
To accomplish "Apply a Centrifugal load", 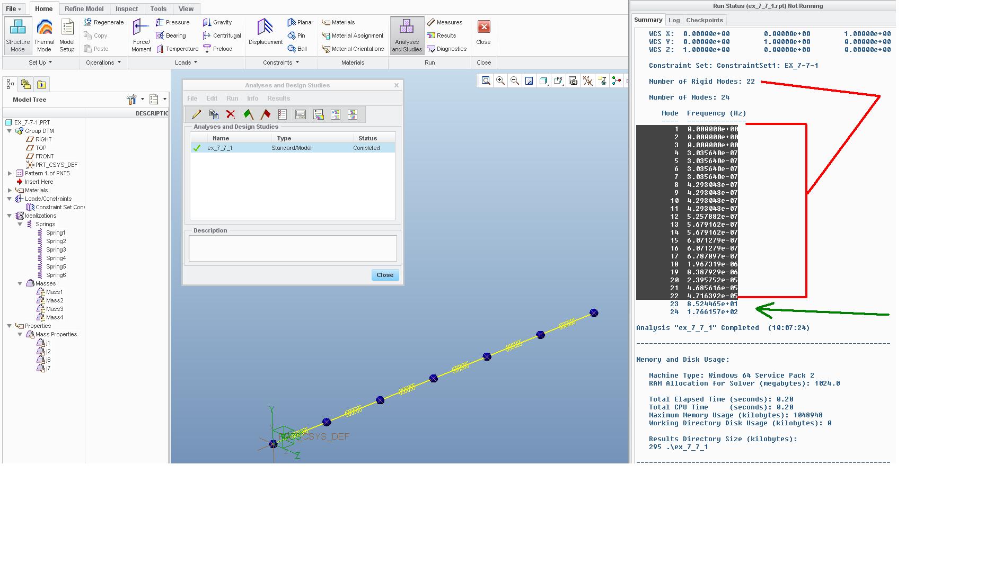I will (222, 35).
